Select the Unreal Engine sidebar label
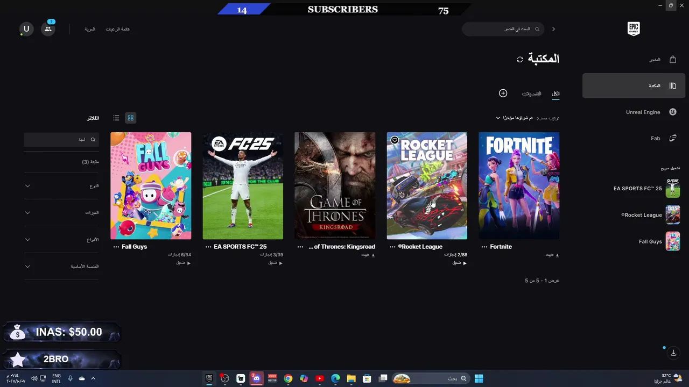The width and height of the screenshot is (689, 387). point(643,112)
